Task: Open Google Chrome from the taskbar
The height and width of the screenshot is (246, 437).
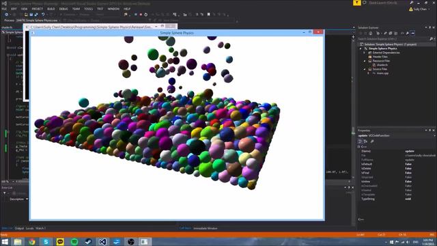Action: point(32,241)
